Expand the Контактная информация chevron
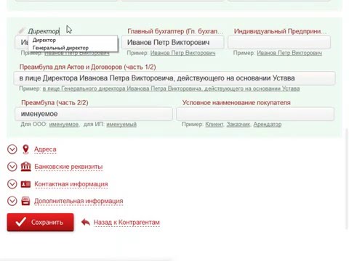This screenshot has width=349, height=261. [12, 184]
